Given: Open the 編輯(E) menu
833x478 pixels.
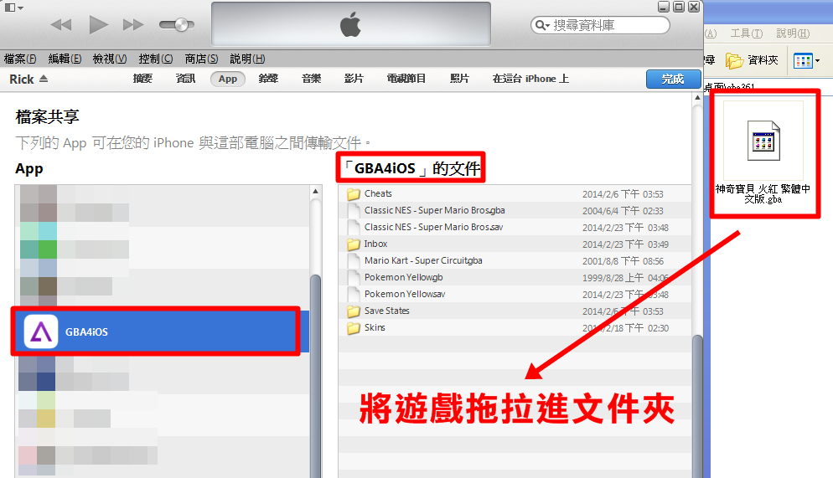Looking at the screenshot, I should click(65, 59).
